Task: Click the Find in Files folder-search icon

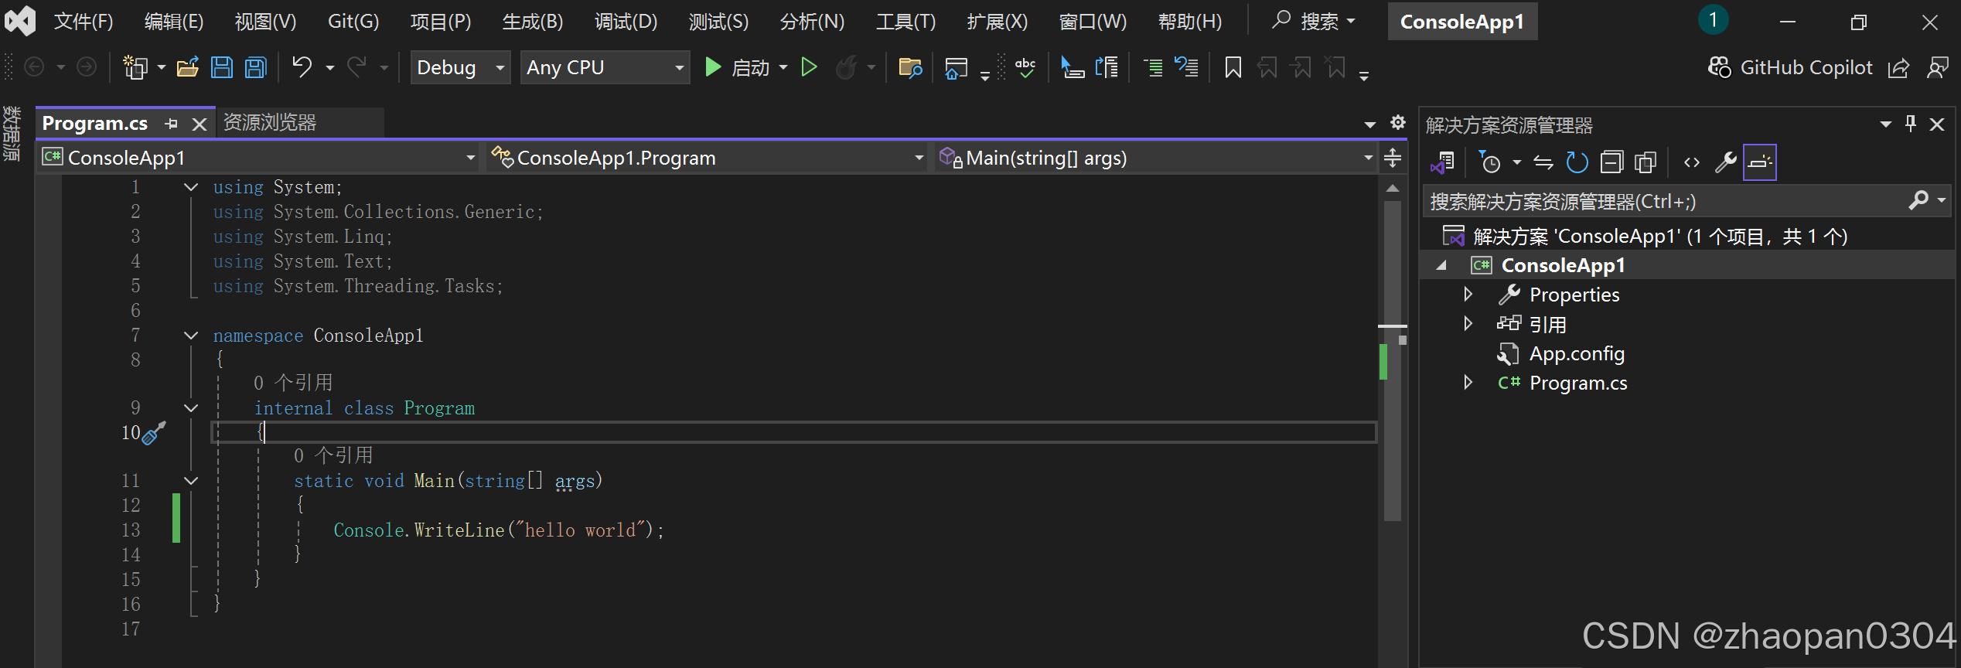Action: coord(910,67)
